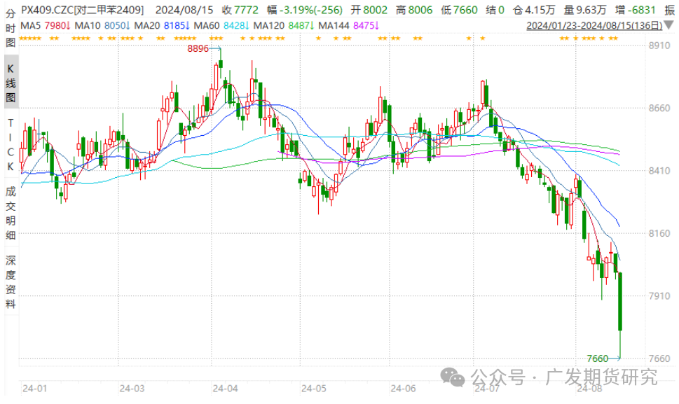Click the 8910 price axis label
Viewport: 679px width, 404px height.
point(659,46)
